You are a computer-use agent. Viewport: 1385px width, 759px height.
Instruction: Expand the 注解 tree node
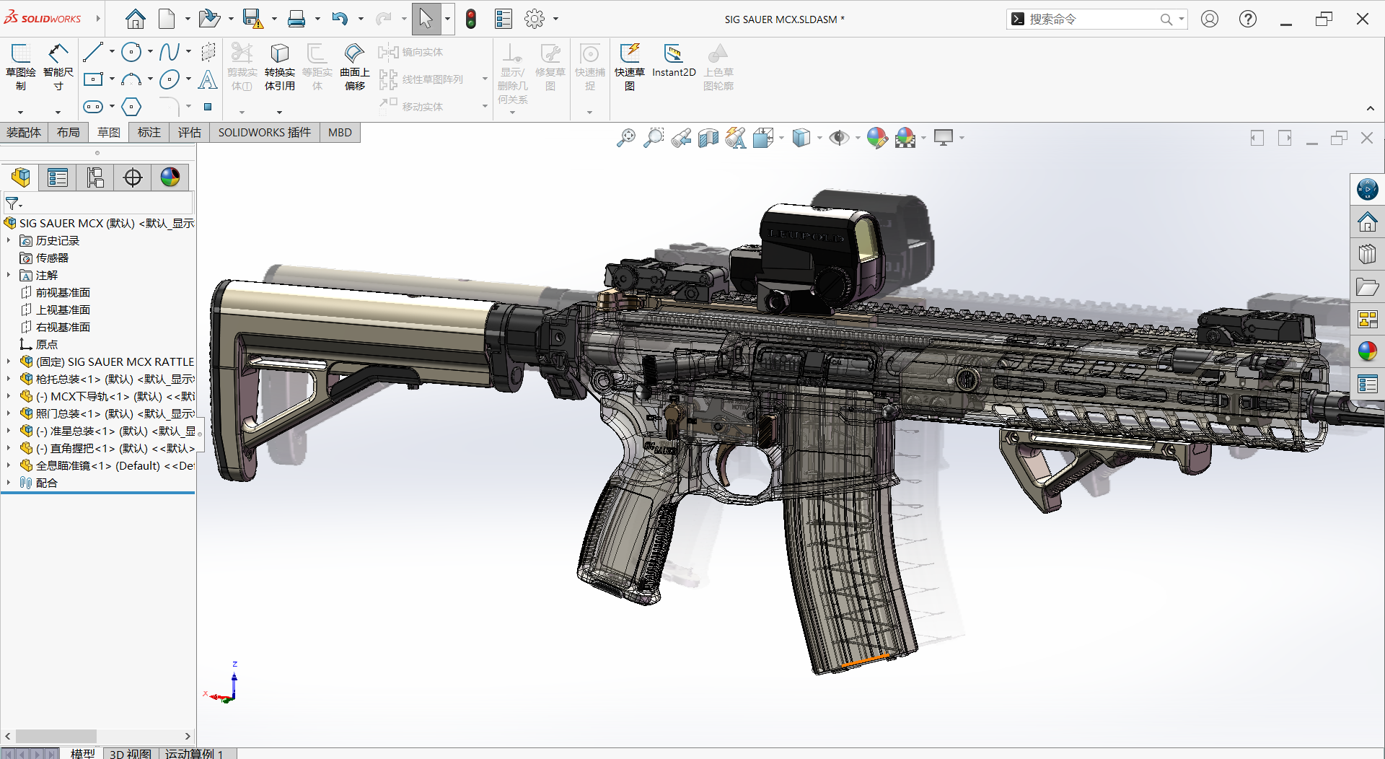pos(9,275)
